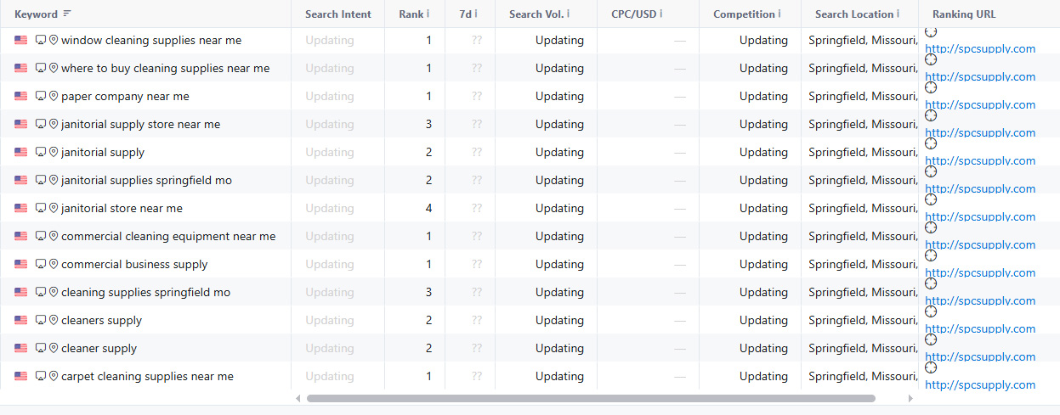Click desktop device icon in 'janitorial supplies springfield mo' row
The image size is (1060, 415).
tap(40, 180)
